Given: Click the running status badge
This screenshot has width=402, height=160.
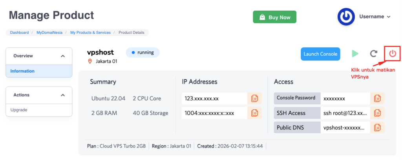Looking at the screenshot, I should click(x=143, y=53).
